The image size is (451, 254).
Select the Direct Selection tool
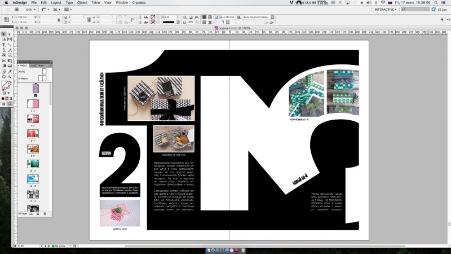(9, 34)
